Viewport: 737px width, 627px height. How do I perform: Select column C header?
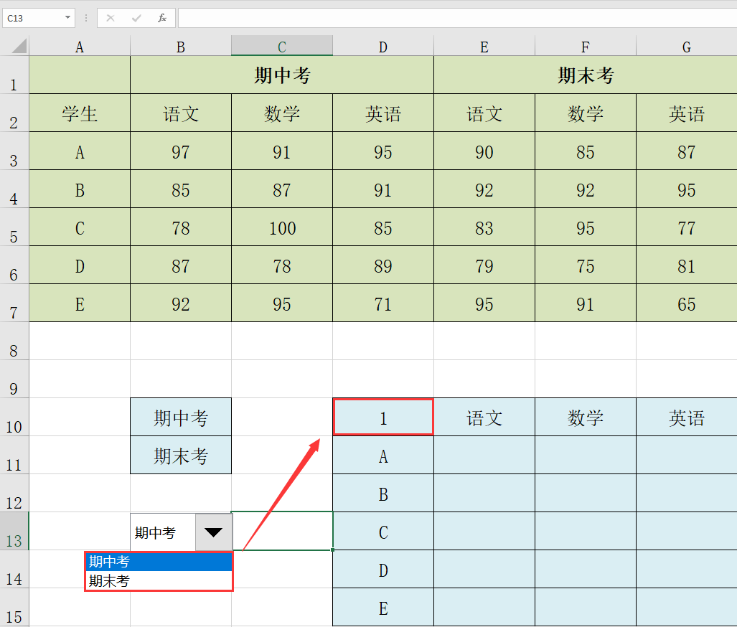[x=282, y=47]
